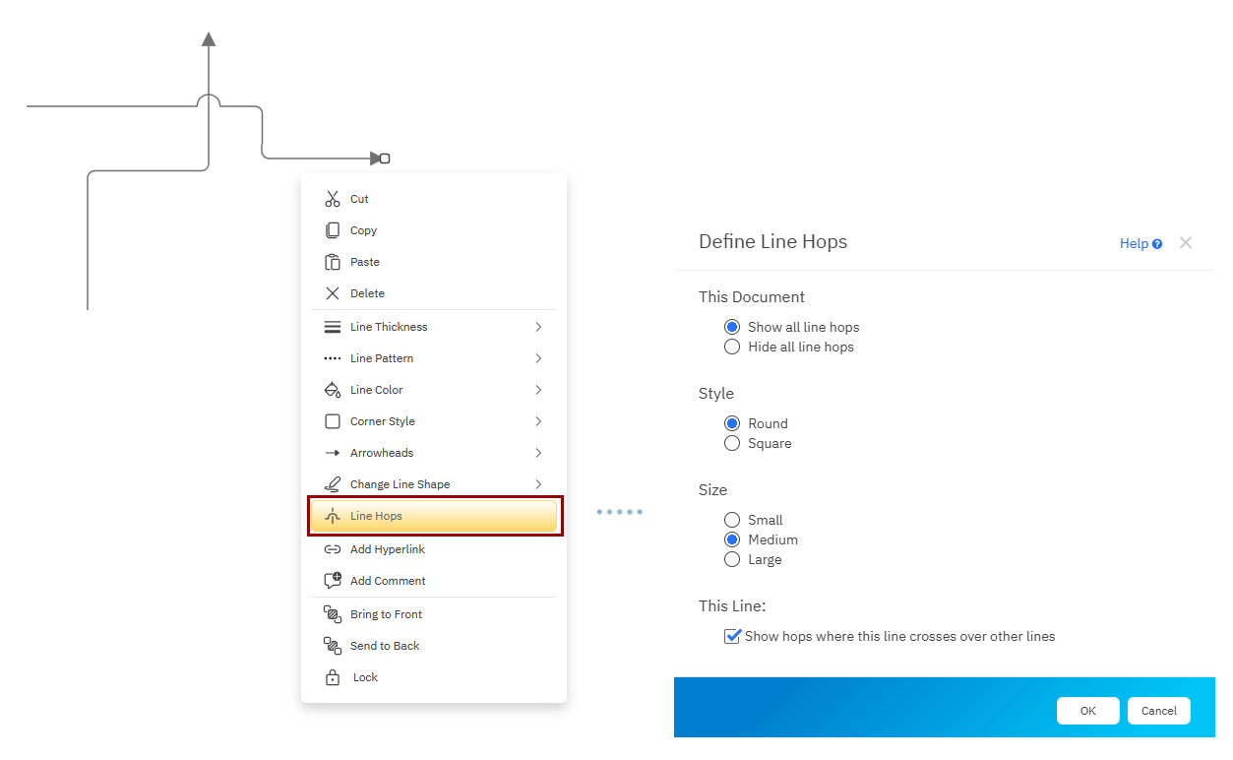The height and width of the screenshot is (760, 1233).
Task: Click the Add Comment speech bubble icon
Action: [x=333, y=580]
